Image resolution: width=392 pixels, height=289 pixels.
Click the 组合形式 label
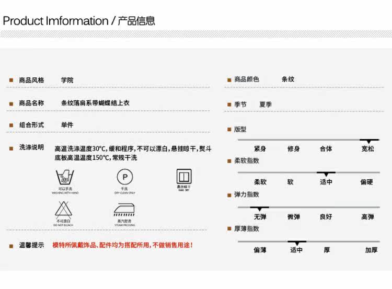(x=31, y=125)
